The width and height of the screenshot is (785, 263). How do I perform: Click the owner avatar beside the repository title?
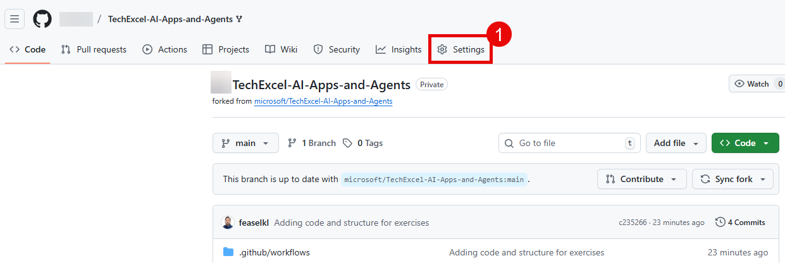tap(221, 83)
